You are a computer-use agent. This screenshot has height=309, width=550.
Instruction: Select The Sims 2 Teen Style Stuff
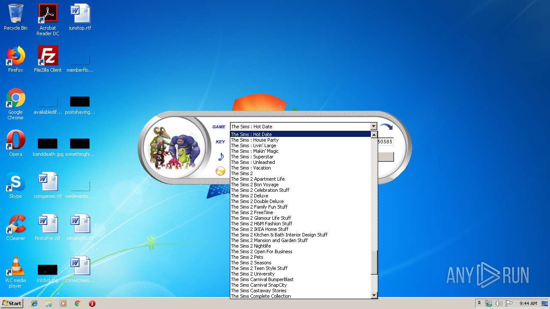[x=300, y=268]
